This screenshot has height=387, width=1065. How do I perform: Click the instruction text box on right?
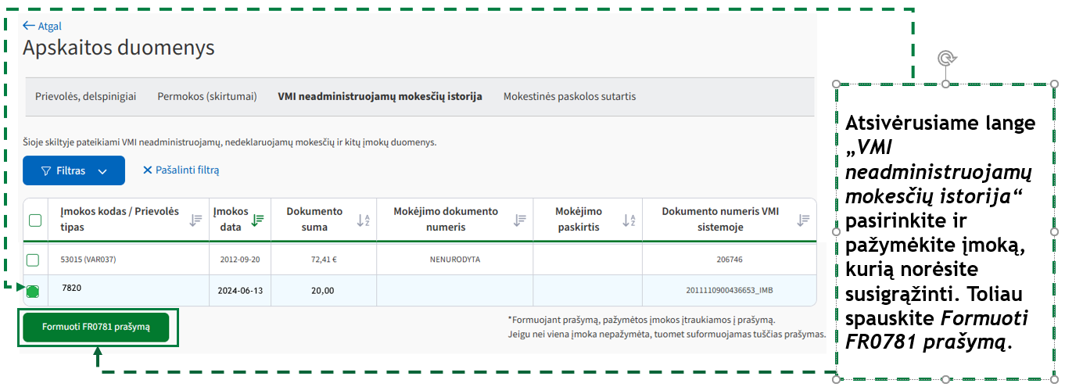(x=945, y=231)
